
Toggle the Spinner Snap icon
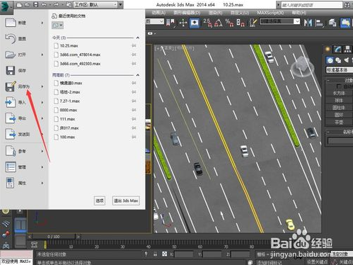(241, 23)
